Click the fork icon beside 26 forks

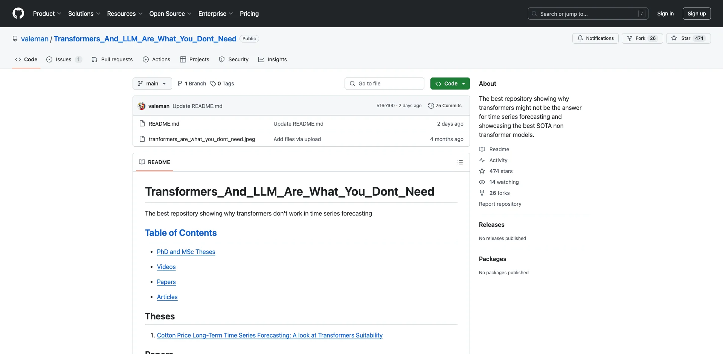[x=482, y=193]
